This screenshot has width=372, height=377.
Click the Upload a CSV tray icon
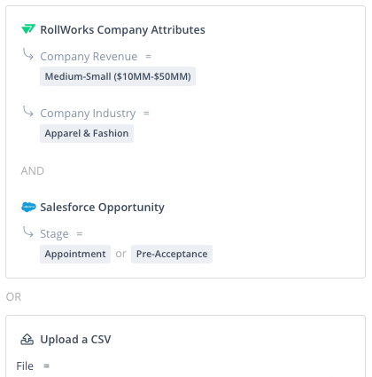pos(27,340)
